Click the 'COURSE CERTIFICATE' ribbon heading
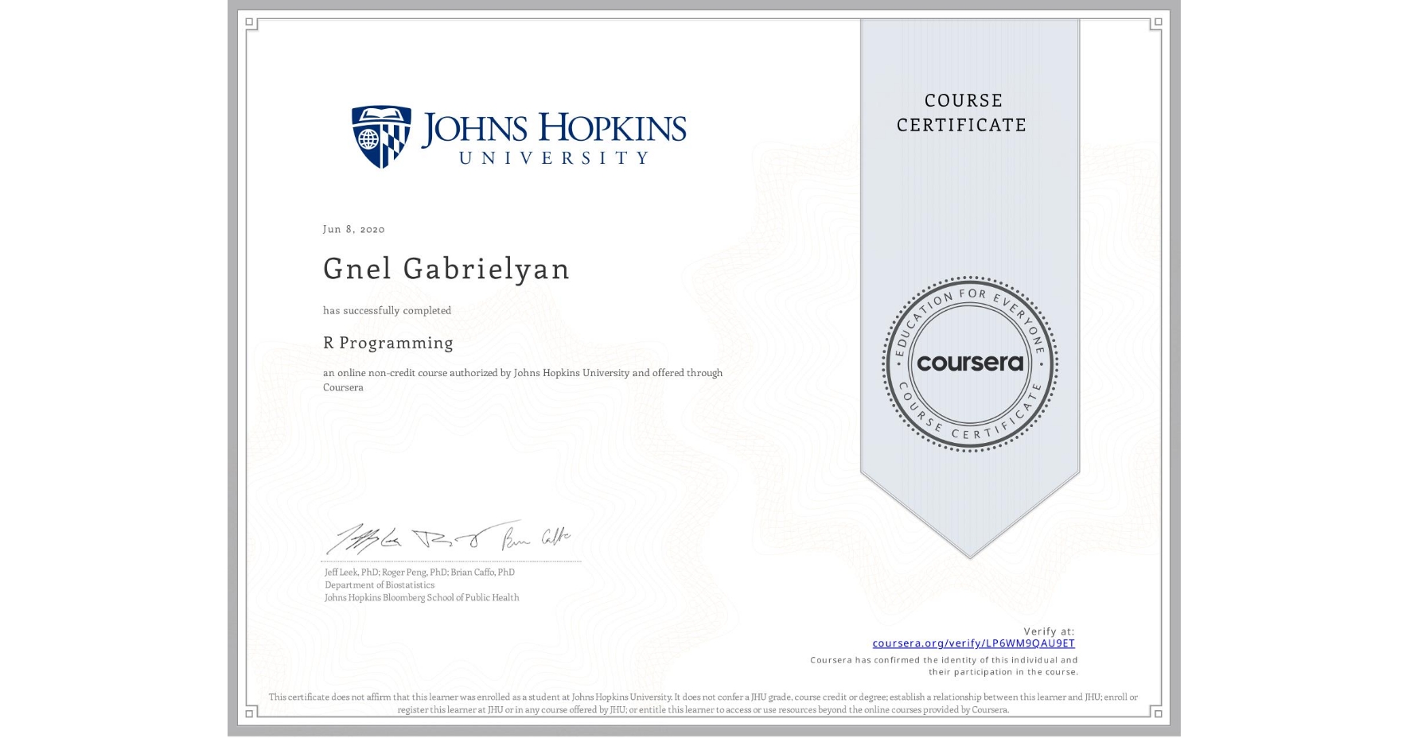This screenshot has width=1410, height=738. tap(961, 113)
